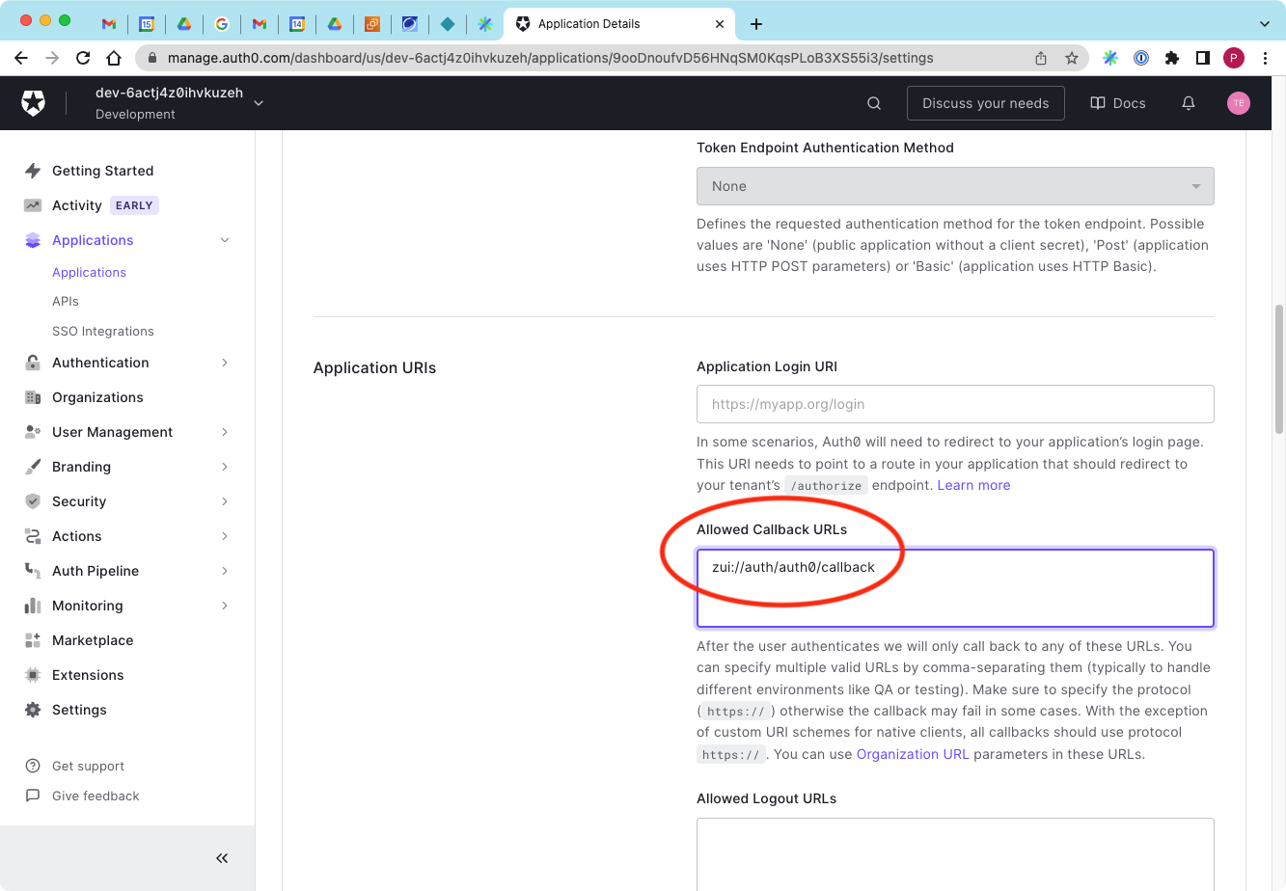Click the Organizations building icon
Viewport: 1286px width, 891px height.
point(33,397)
